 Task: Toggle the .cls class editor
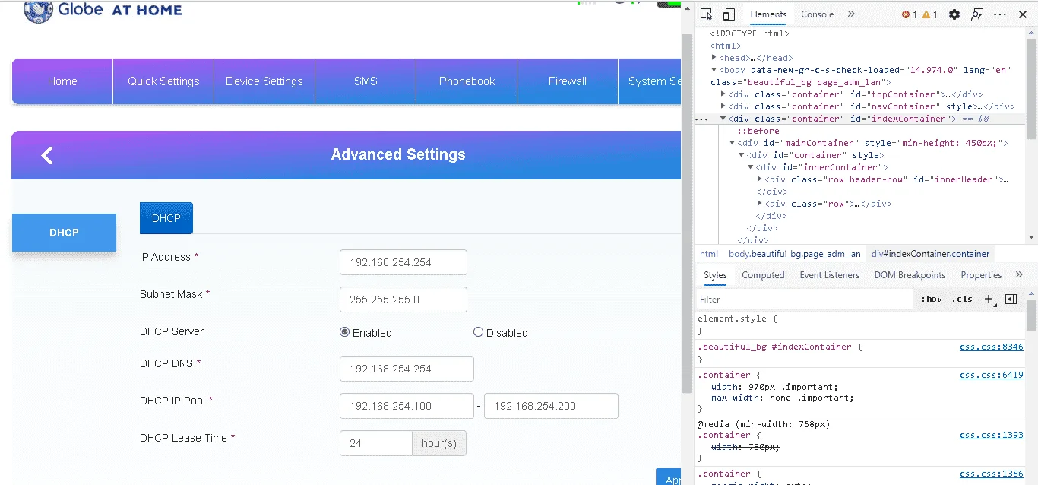(x=962, y=299)
